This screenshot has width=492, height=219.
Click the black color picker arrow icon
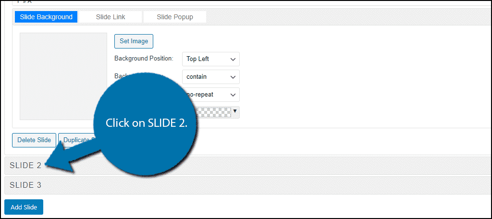tap(235, 111)
